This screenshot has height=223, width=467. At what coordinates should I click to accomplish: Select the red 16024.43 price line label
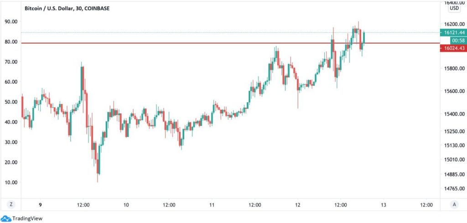tap(453, 47)
